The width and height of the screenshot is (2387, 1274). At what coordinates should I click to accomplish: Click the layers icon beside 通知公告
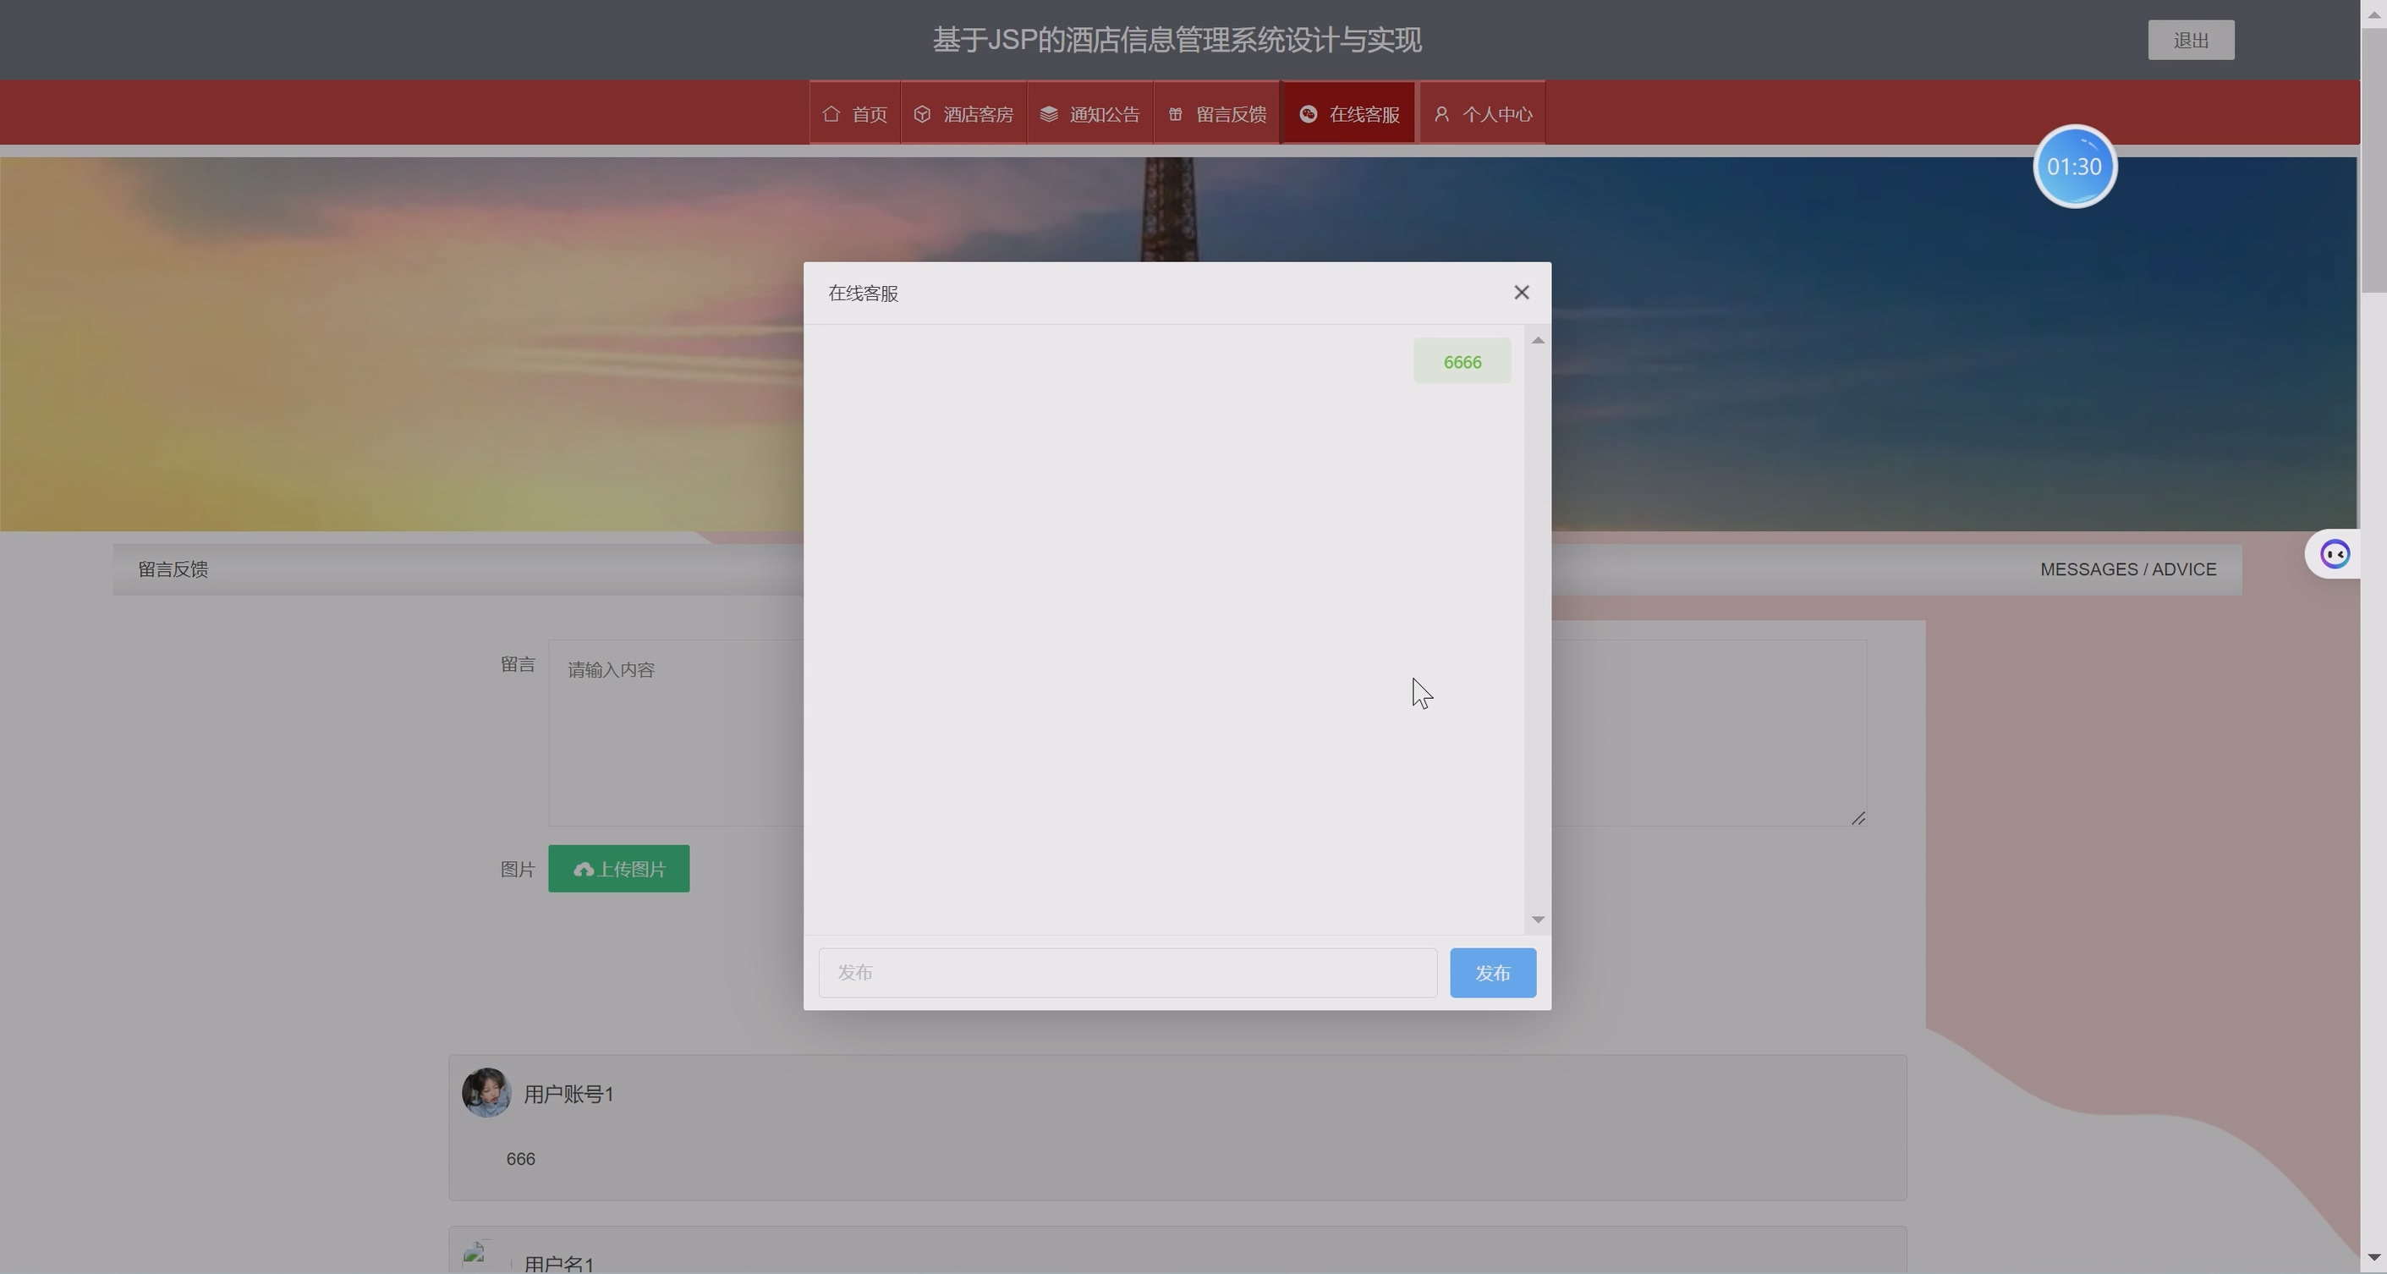1049,114
